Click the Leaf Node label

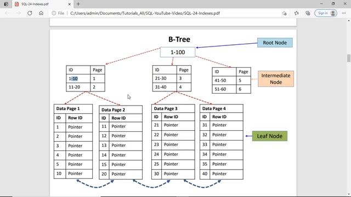270,136
